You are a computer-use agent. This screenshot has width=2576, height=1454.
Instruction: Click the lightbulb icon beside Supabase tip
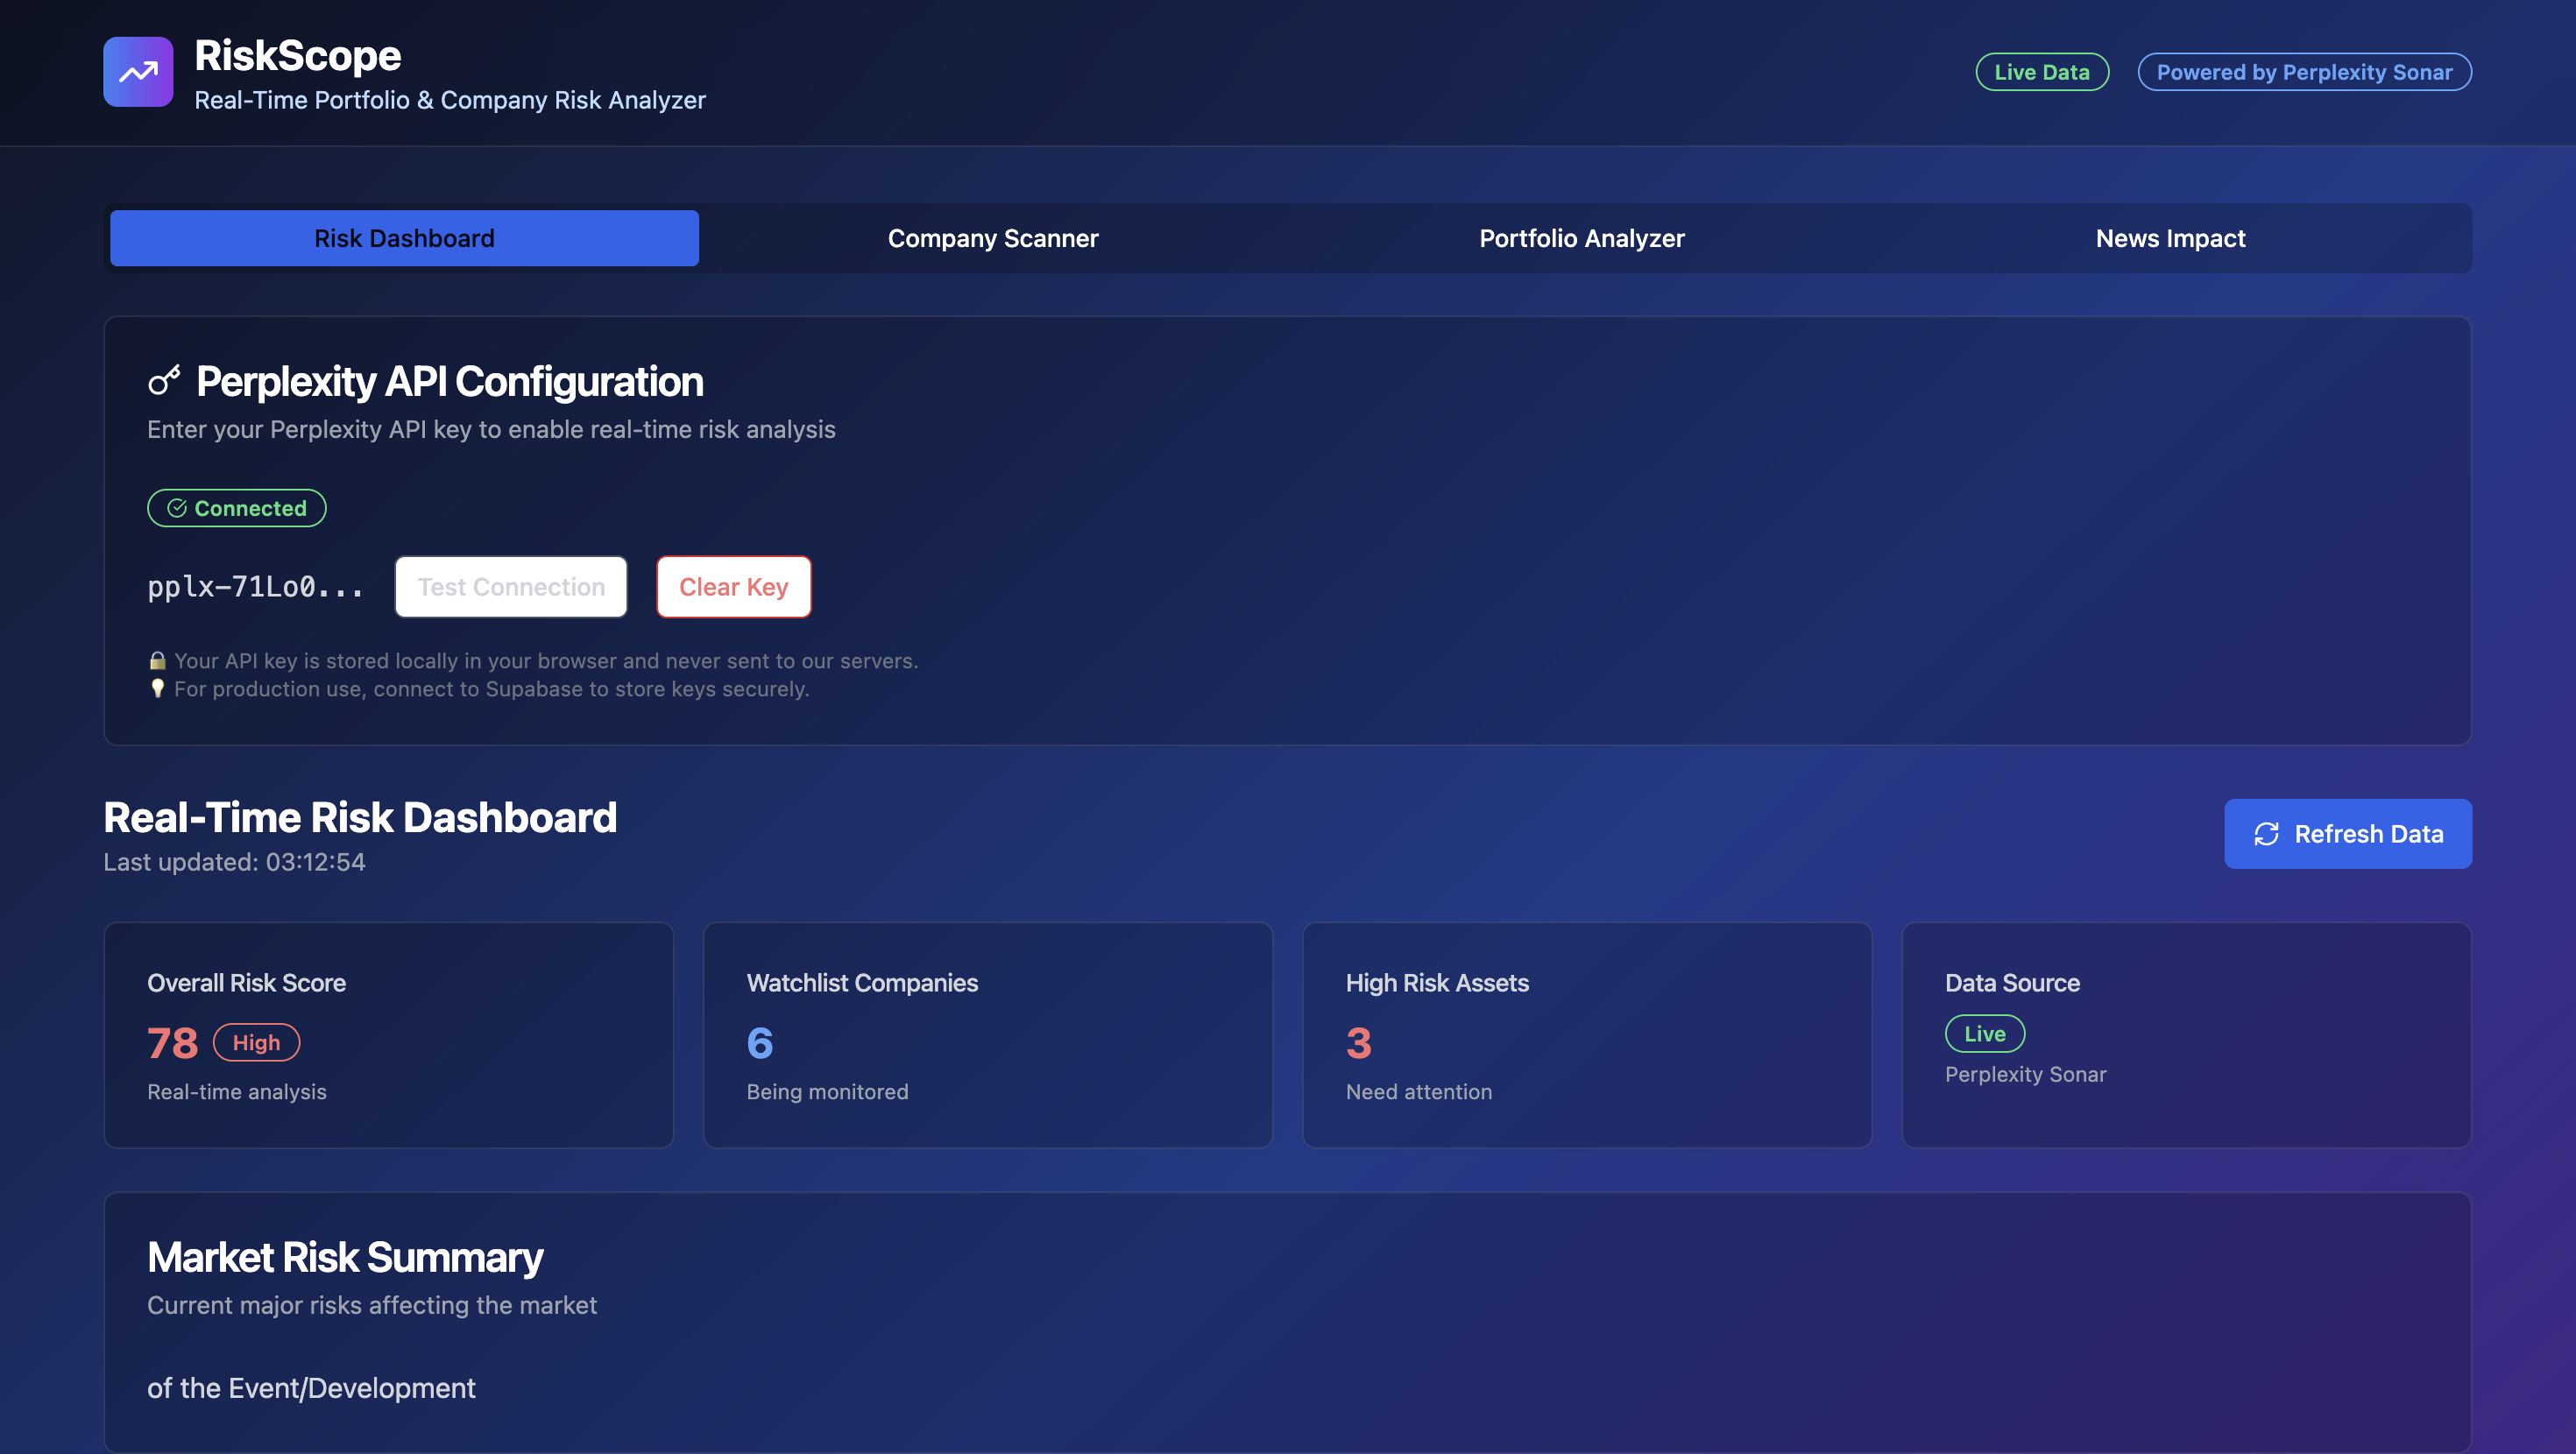(157, 689)
